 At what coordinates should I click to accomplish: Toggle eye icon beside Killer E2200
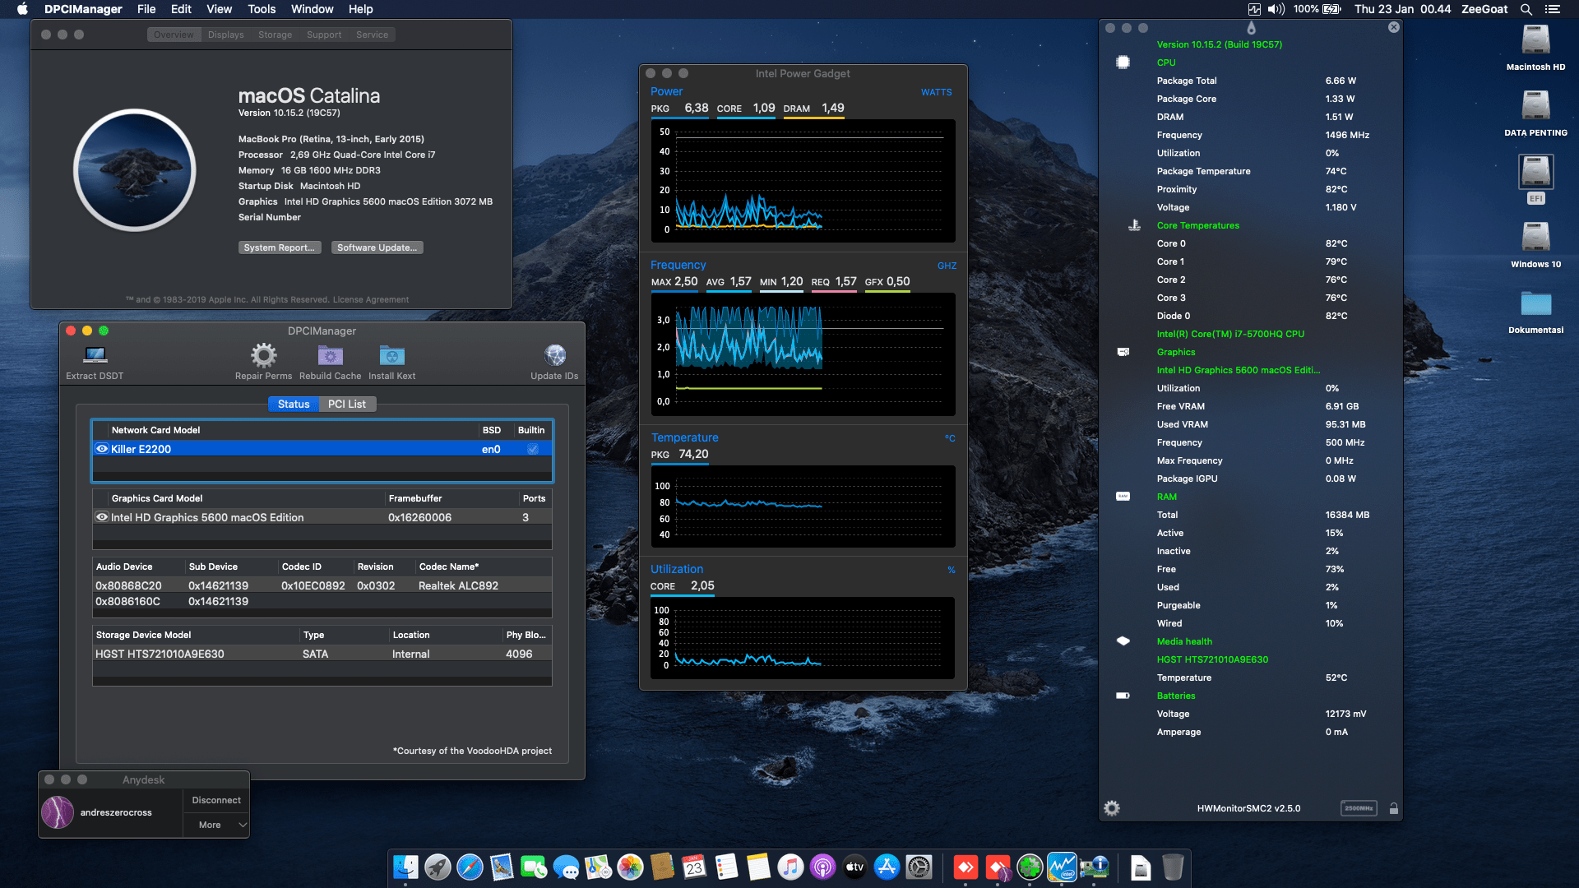[x=102, y=449]
